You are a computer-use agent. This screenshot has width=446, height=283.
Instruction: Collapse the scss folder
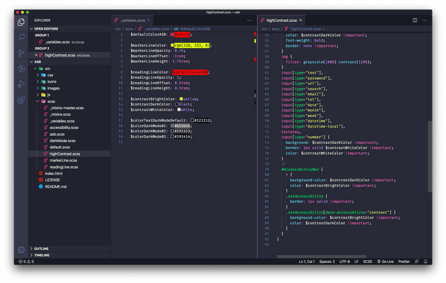coord(51,101)
